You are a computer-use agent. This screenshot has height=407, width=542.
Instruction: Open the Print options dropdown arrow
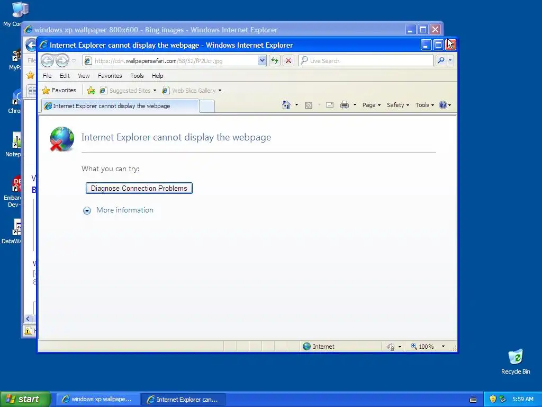click(x=355, y=105)
